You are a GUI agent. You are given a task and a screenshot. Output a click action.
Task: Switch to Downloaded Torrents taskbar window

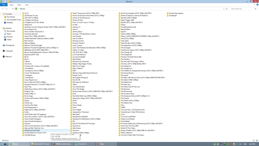pos(41,144)
